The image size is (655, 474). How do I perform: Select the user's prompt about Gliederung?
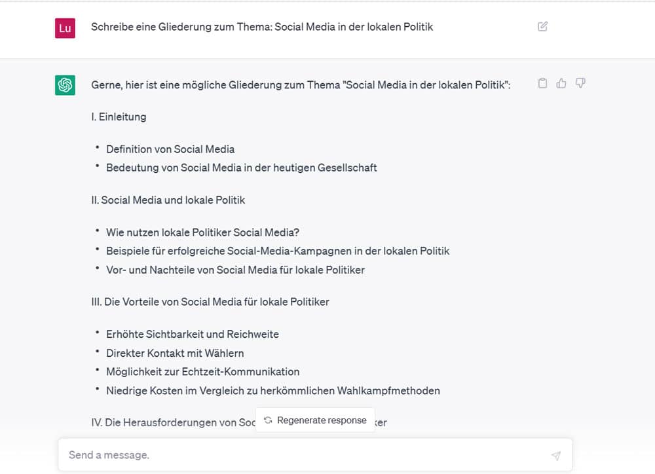point(262,27)
